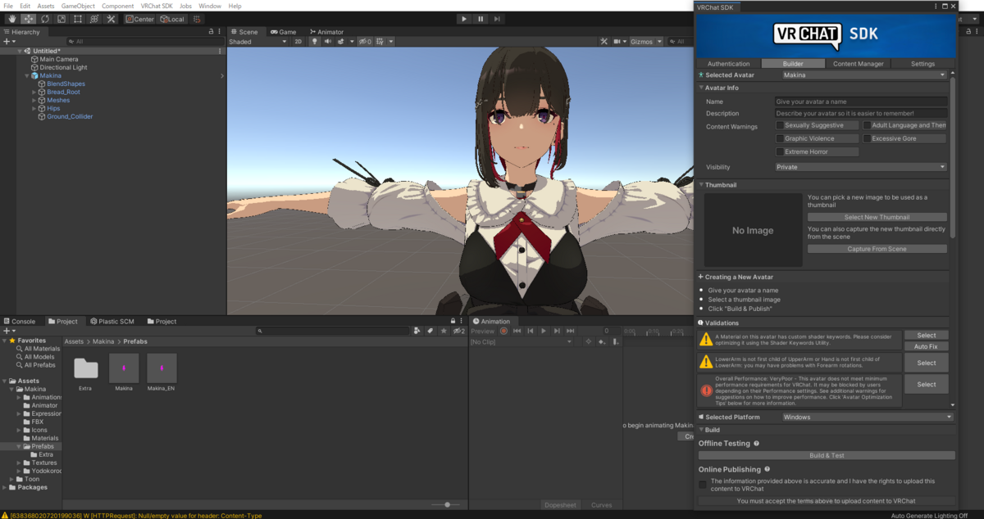Viewport: 984px width, 519px height.
Task: Click the Auto Fix button
Action: [927, 347]
